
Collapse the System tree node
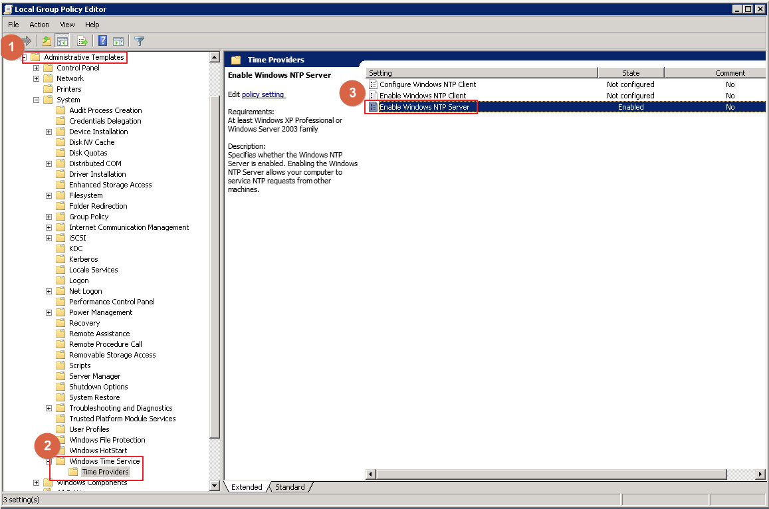tap(37, 100)
